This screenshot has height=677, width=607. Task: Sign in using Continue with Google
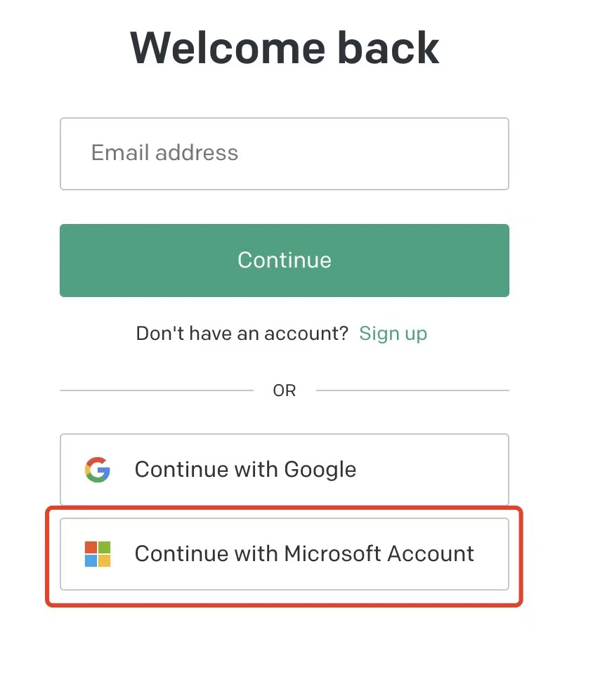[285, 469]
